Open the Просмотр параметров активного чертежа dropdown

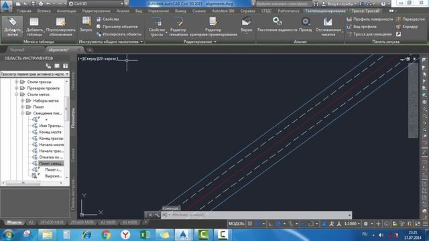pyautogui.click(x=34, y=74)
